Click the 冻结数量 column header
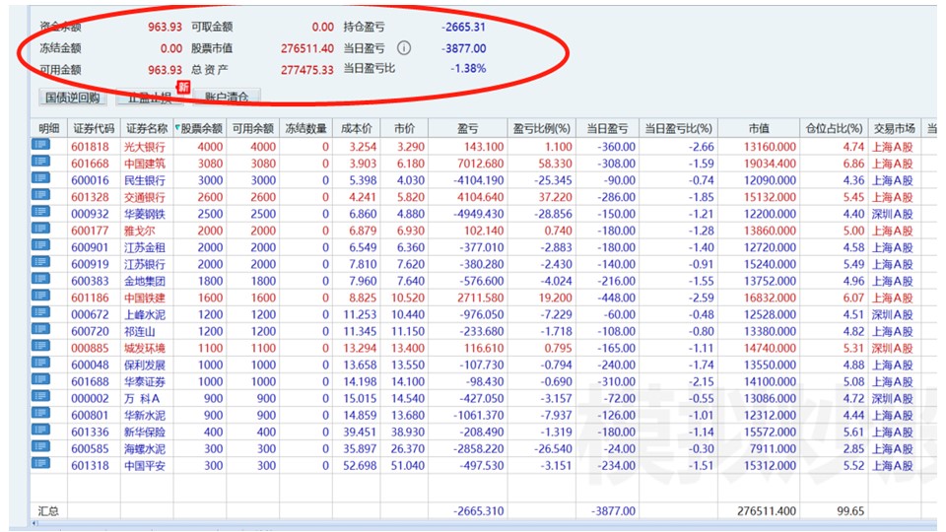This screenshot has width=946, height=532. pyautogui.click(x=305, y=128)
